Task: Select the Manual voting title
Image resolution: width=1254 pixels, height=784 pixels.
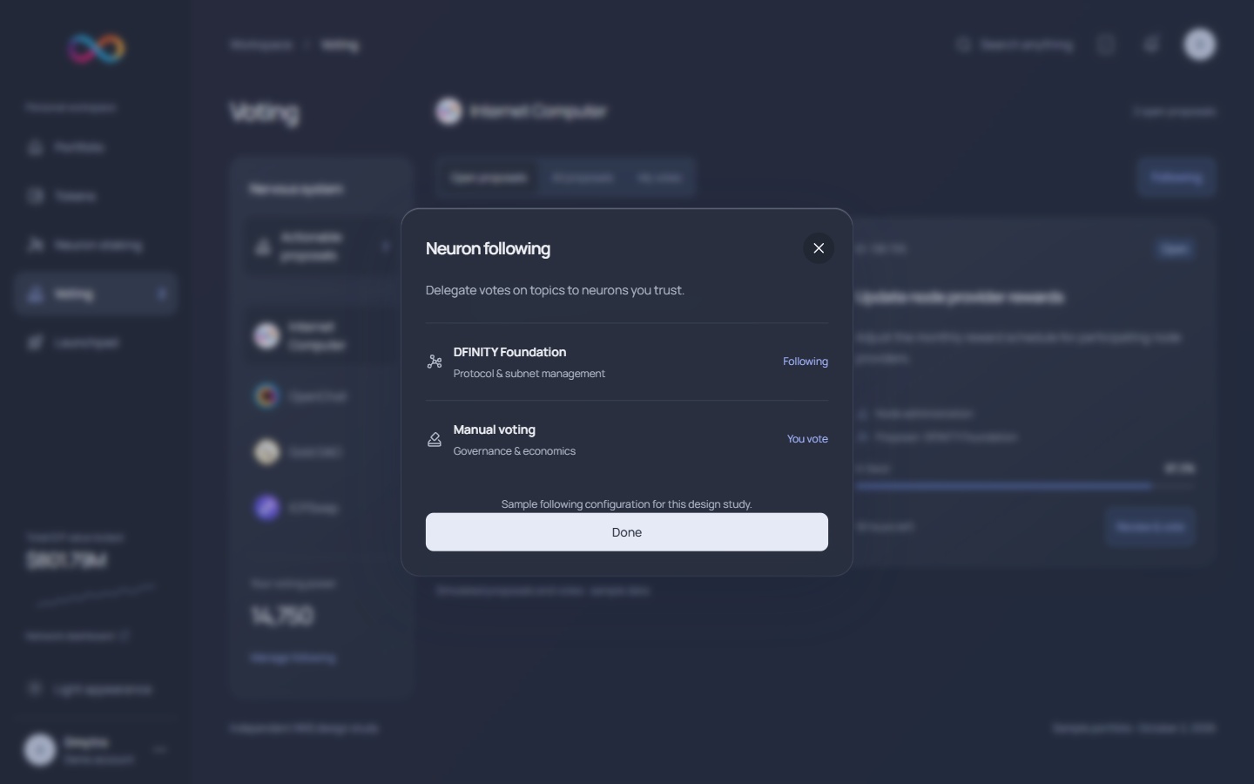Action: point(495,429)
